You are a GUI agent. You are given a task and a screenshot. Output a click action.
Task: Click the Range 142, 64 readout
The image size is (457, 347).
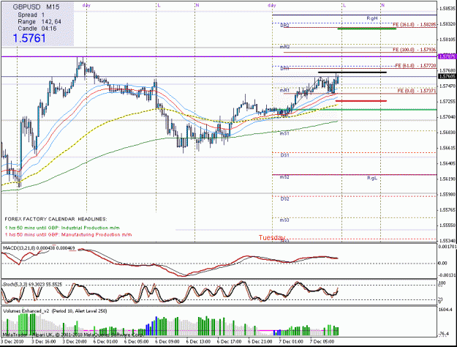click(39, 22)
